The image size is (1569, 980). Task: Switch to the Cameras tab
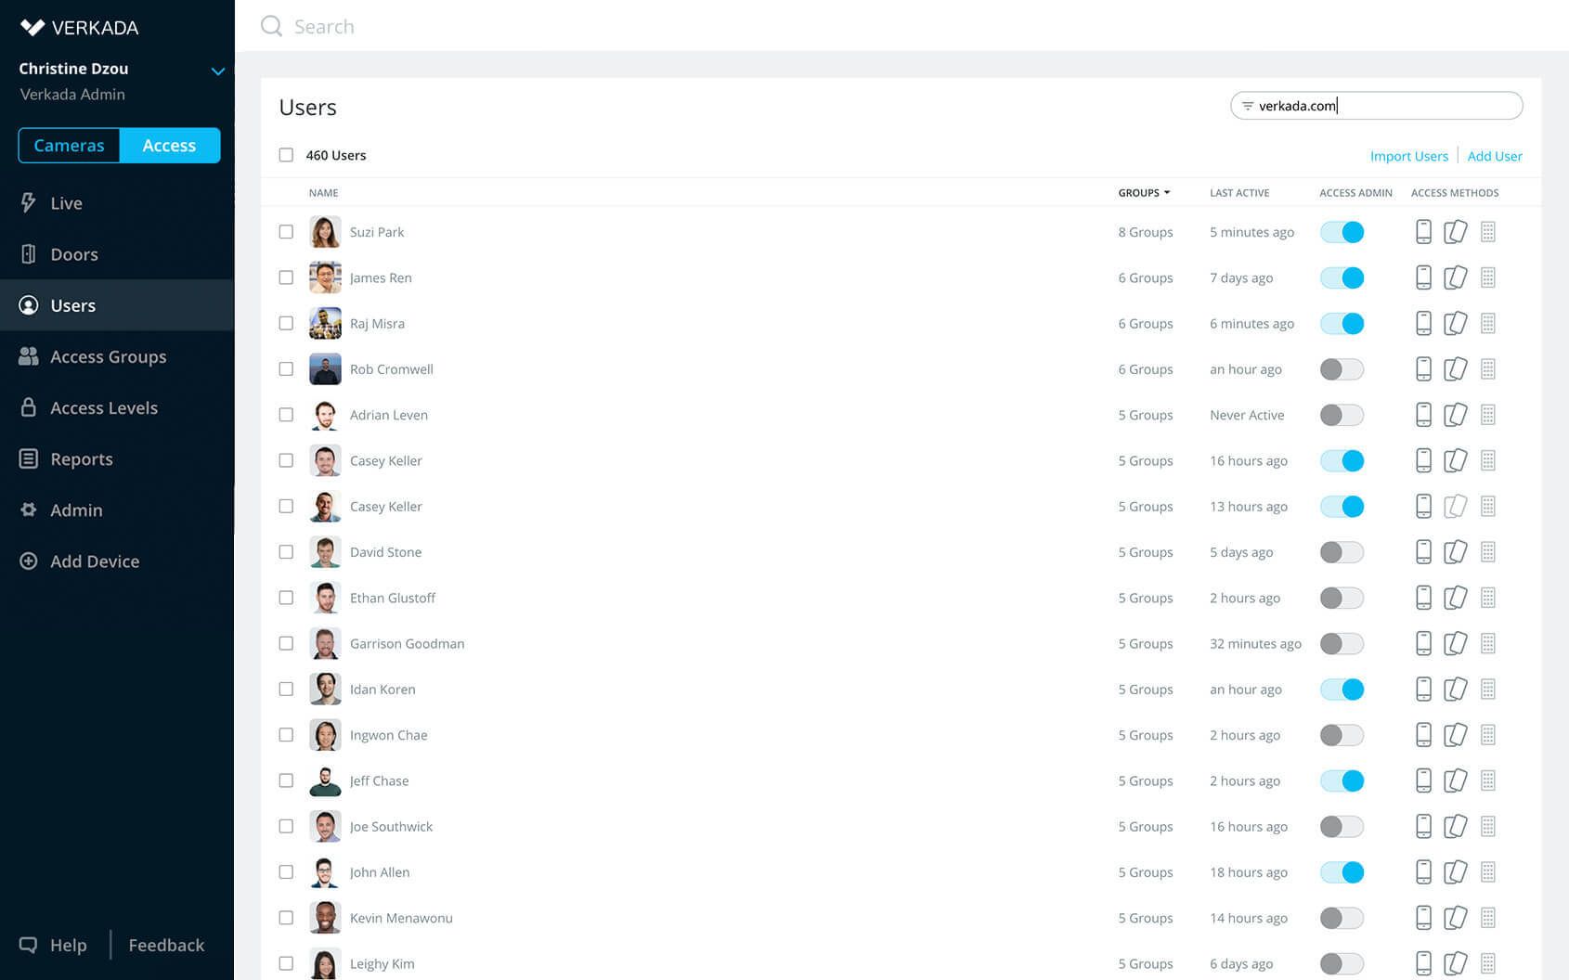click(69, 146)
